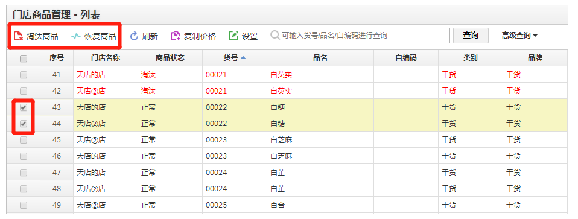Image resolution: width=578 pixels, height=219 pixels.
Task: Click 干货 brand in row 49
Action: 513,205
